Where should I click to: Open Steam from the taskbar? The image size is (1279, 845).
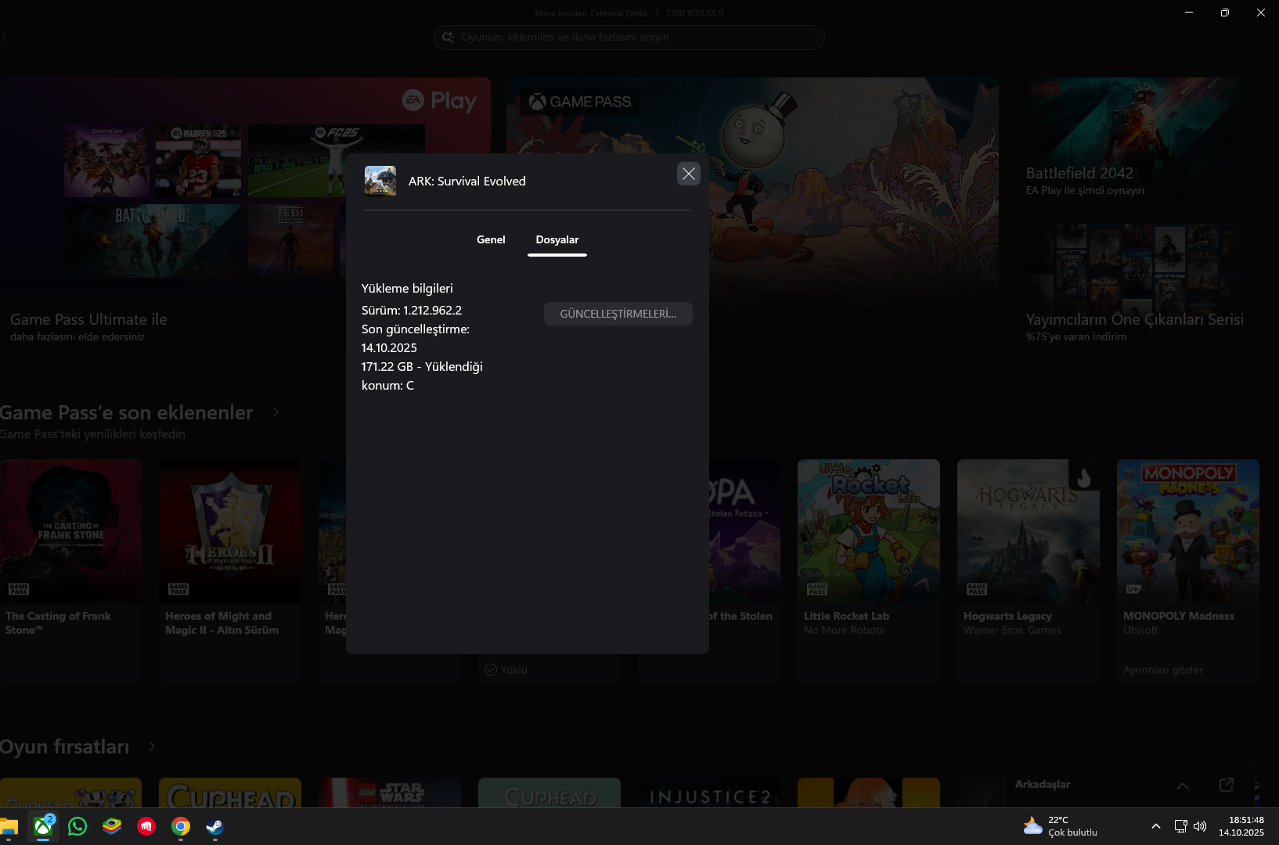215,826
